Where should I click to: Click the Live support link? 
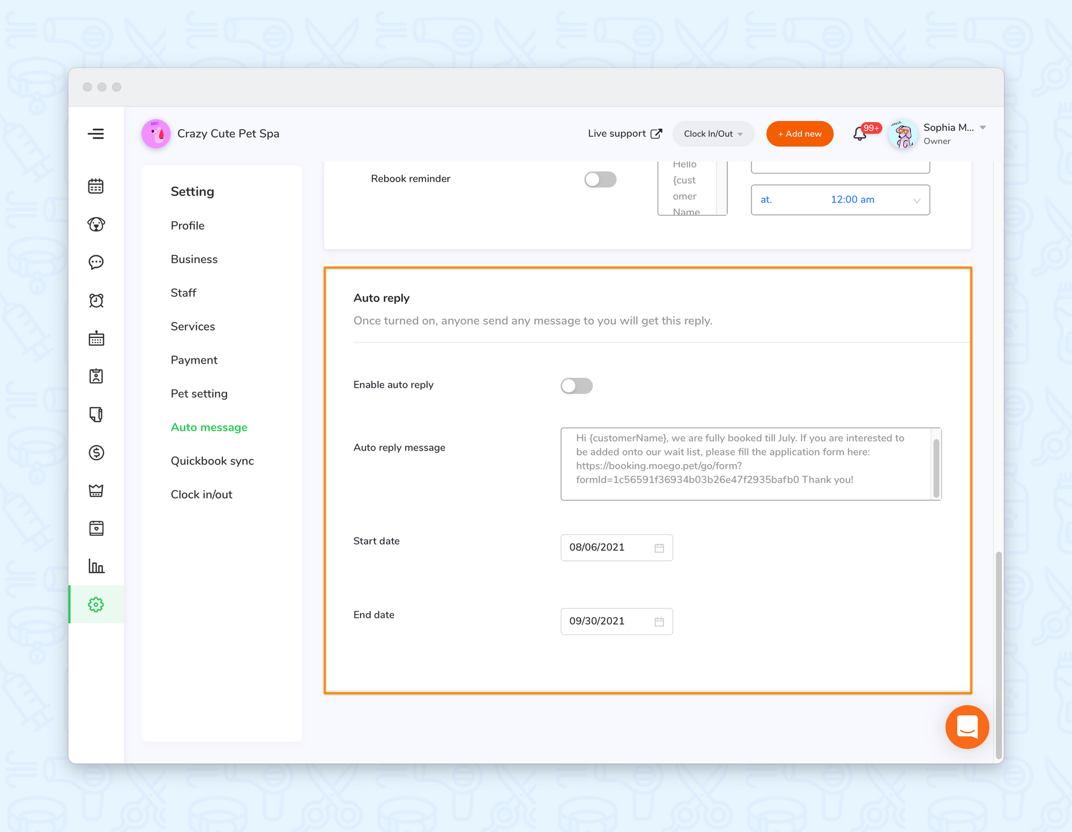point(625,134)
